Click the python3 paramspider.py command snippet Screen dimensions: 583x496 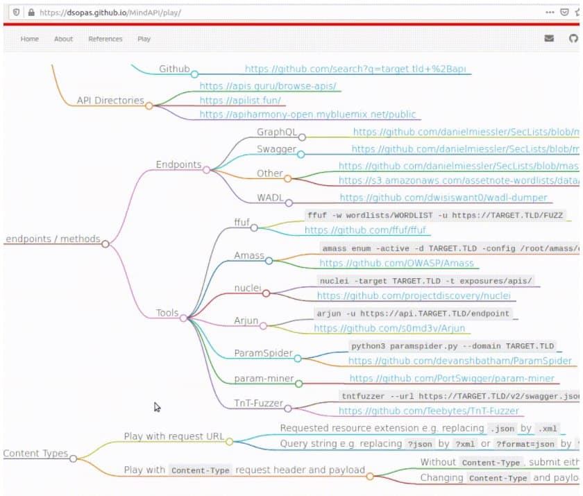tap(453, 346)
